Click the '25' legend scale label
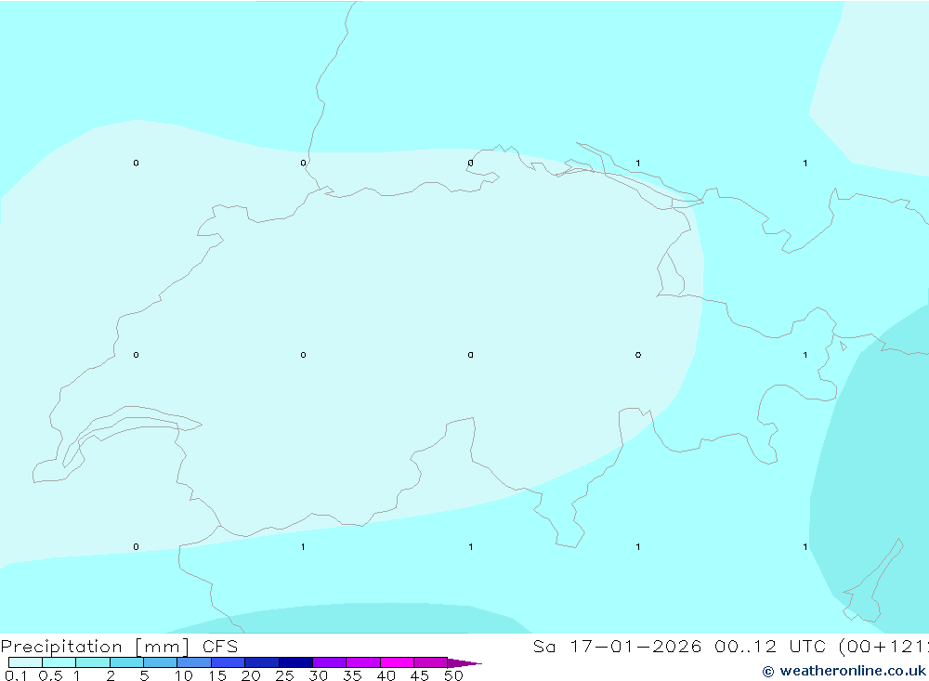Screen dimensions: 929x681 click(x=285, y=675)
